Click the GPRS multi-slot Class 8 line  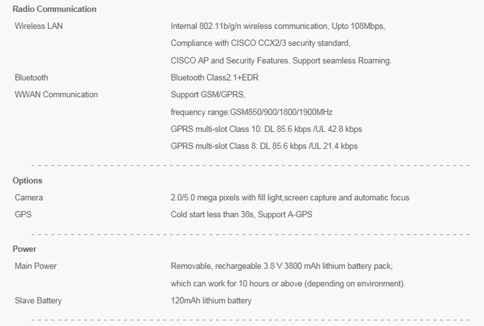[264, 146]
